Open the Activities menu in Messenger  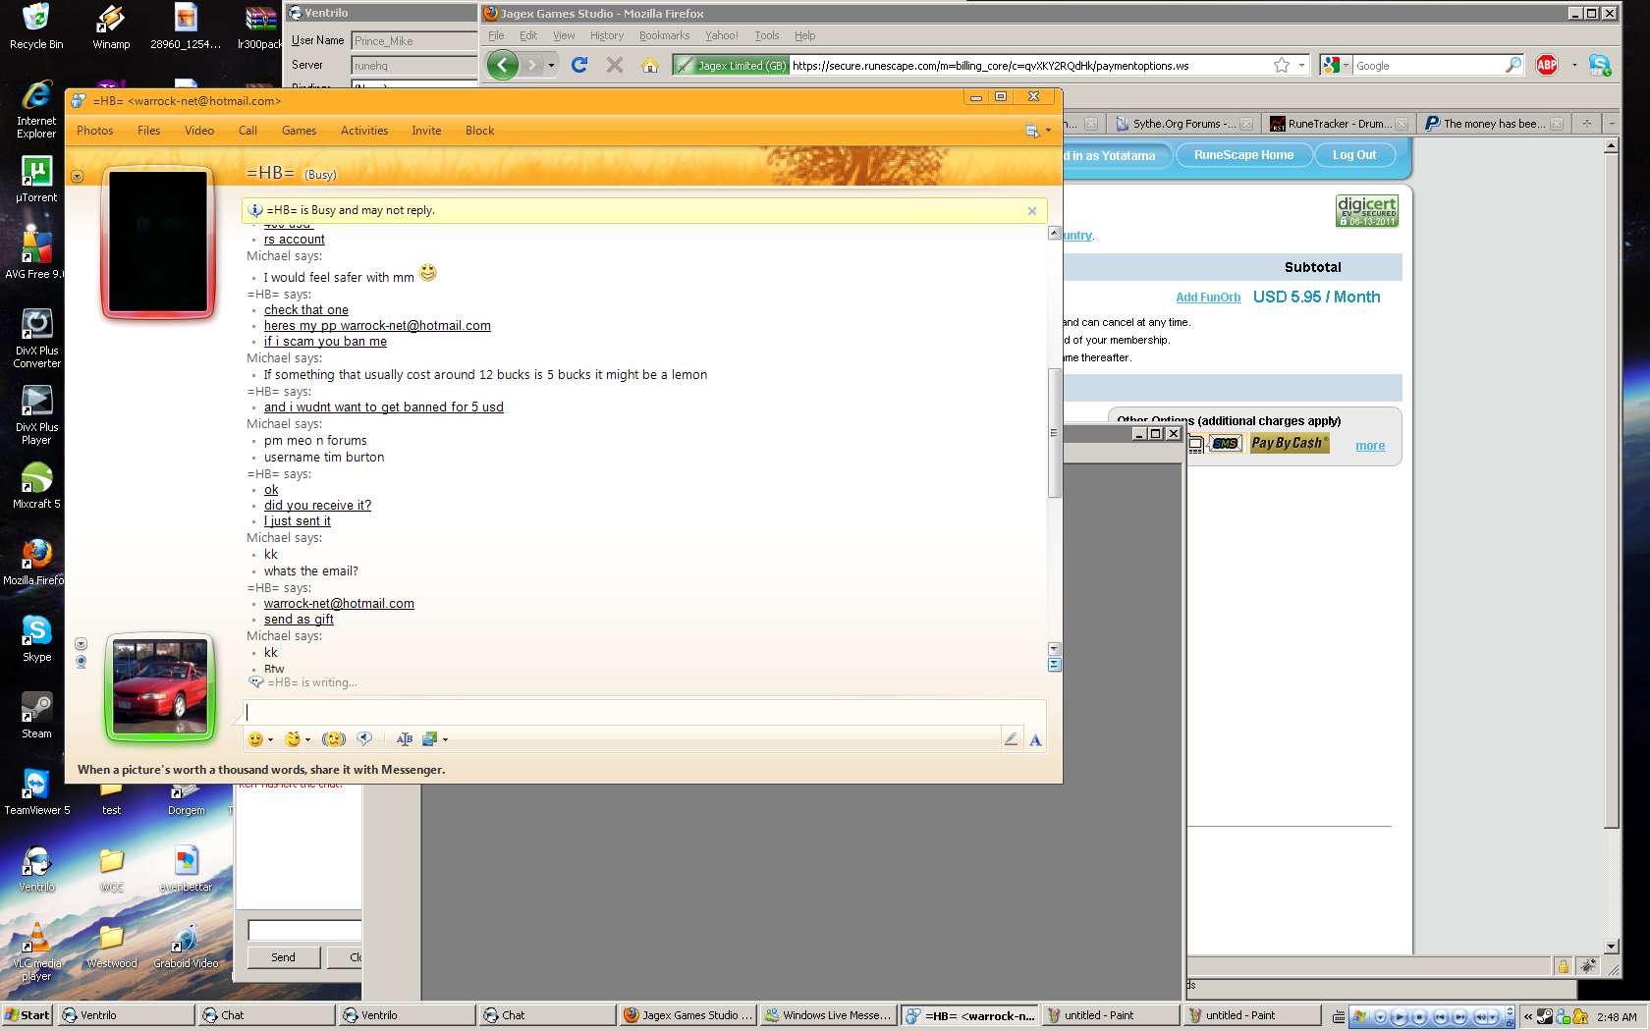[x=364, y=131]
